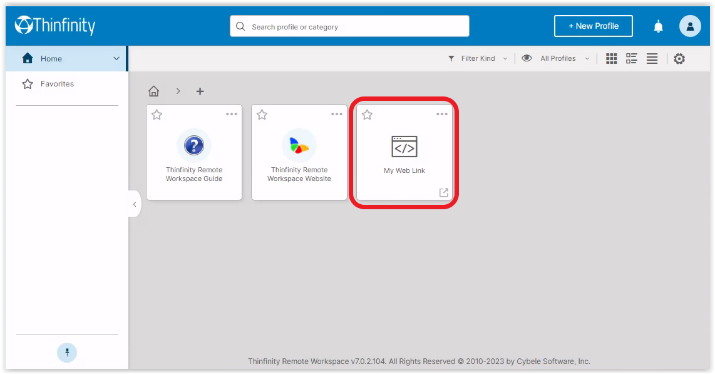Favorite the Thinfinity Remote Workspace Guide card
The image size is (715, 374).
point(157,115)
